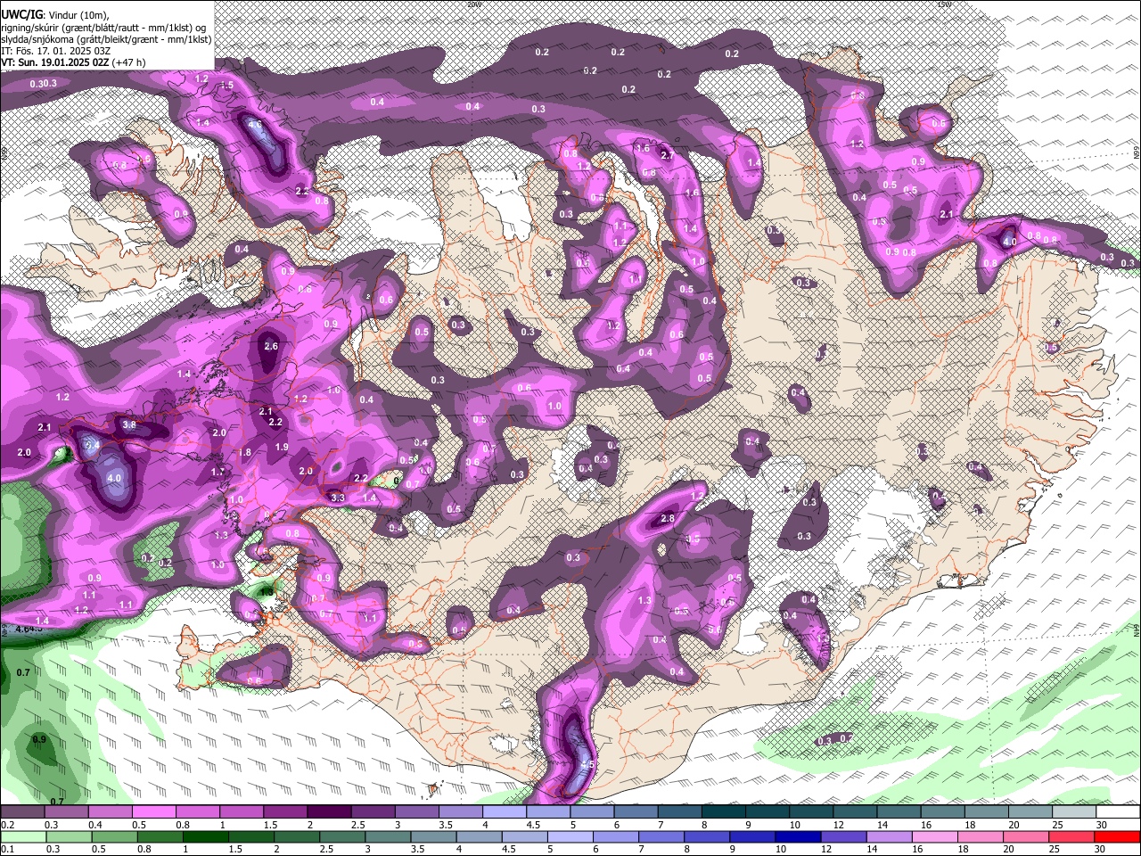Click the 'VT: Sun. 19.01.2025 02Z' valid time

pyautogui.click(x=55, y=62)
